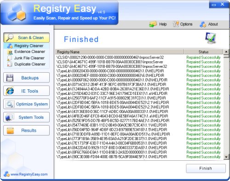Screen dimensions: 230x181
Task: Click the Evidence Cleaner icon
Action: 10,52
